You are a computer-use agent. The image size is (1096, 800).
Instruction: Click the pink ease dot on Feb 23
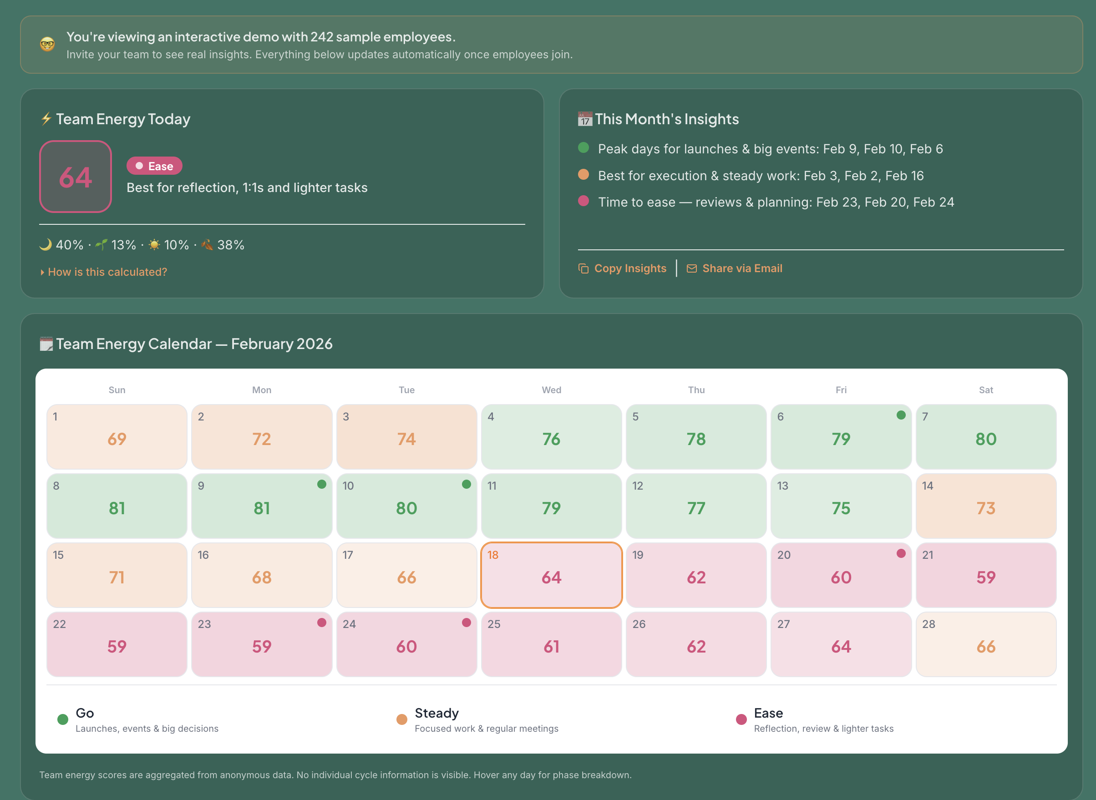322,623
